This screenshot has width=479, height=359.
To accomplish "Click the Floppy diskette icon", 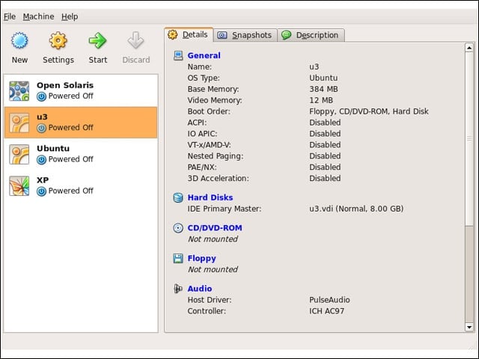I will tap(178, 258).
